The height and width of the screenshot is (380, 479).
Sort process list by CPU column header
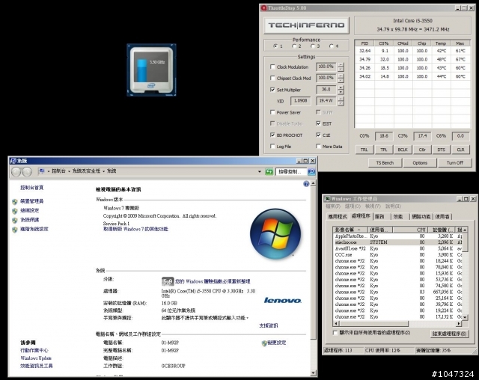410,230
